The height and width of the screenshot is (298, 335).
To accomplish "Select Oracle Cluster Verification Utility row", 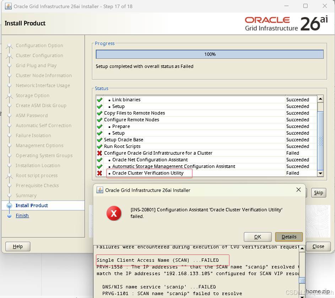I will pos(206,173).
